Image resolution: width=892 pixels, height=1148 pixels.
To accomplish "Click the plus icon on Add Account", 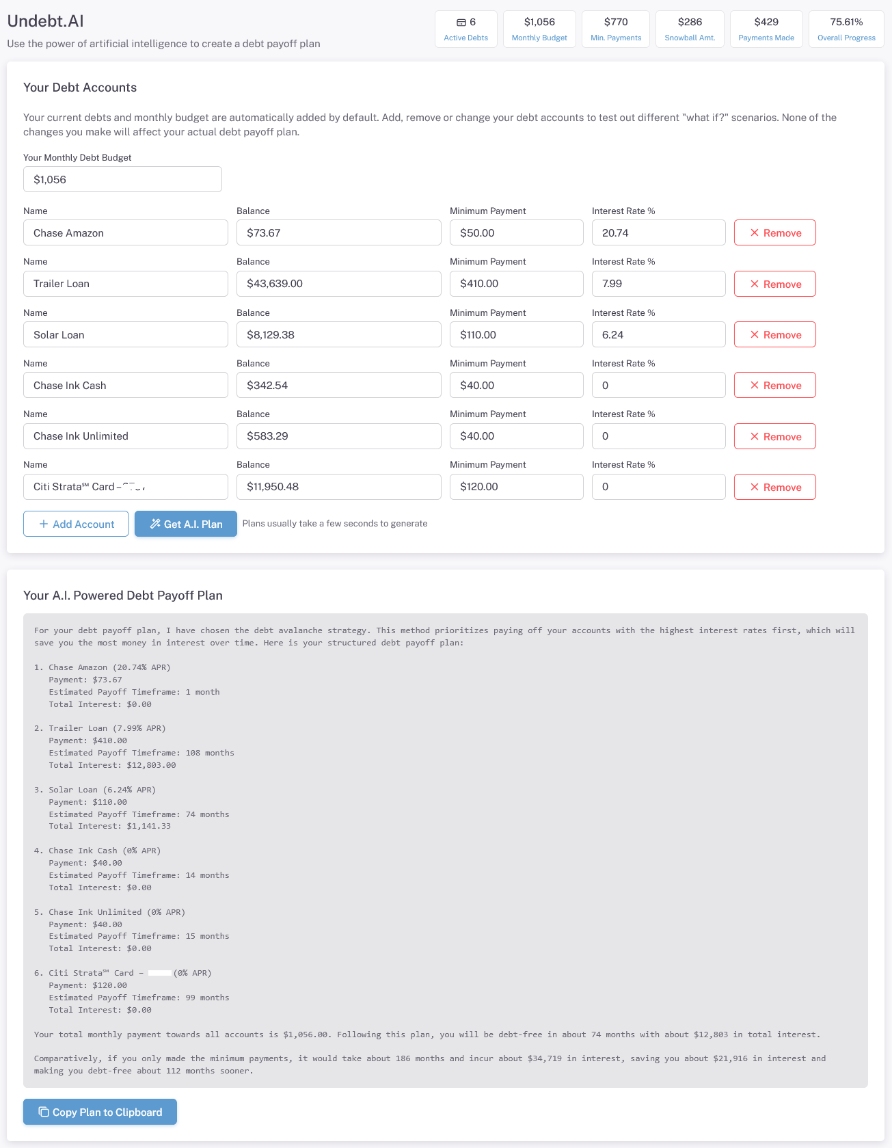I will [x=44, y=524].
